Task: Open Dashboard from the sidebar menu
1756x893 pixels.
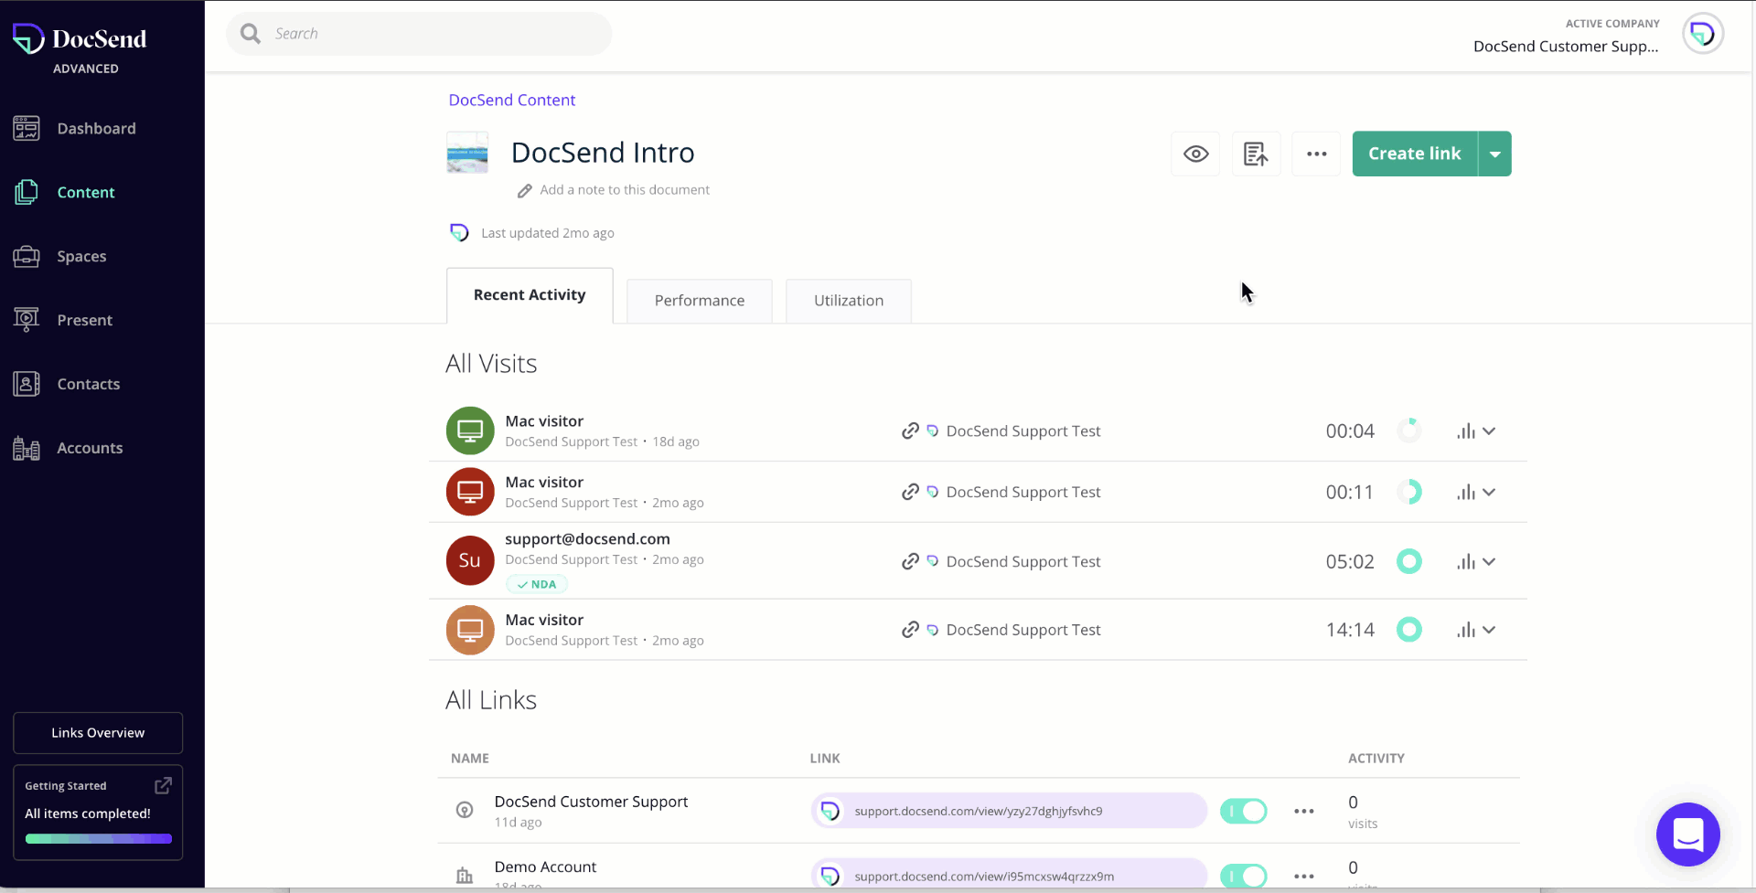Action: click(x=97, y=129)
